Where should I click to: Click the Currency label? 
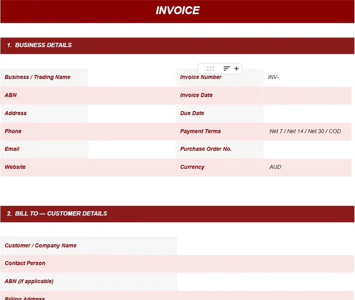[x=192, y=167]
